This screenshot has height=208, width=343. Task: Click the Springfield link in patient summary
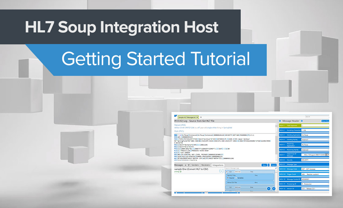click(228, 128)
